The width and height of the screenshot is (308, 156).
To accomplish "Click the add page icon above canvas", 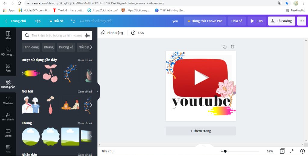I will [233, 47].
